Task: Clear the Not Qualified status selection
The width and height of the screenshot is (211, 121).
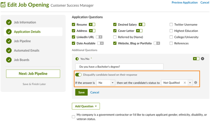Action: 185,83
